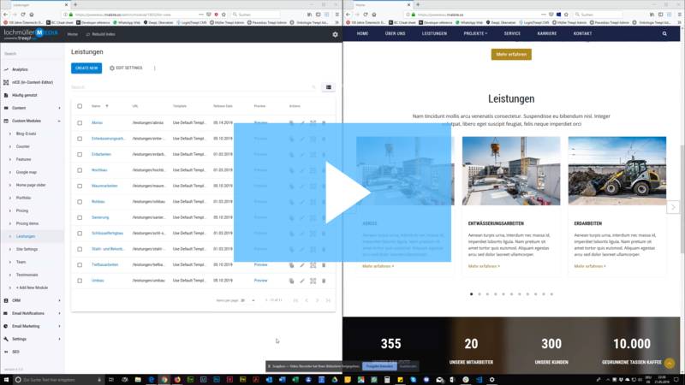Image resolution: width=685 pixels, height=385 pixels.
Task: Click the Rebuild Index toolbar item
Action: click(x=103, y=34)
